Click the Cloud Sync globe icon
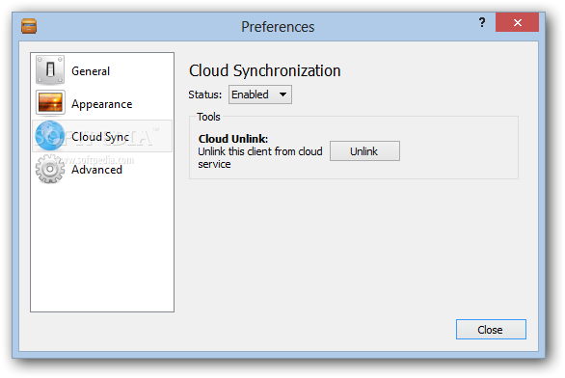The image size is (565, 378). click(50, 136)
